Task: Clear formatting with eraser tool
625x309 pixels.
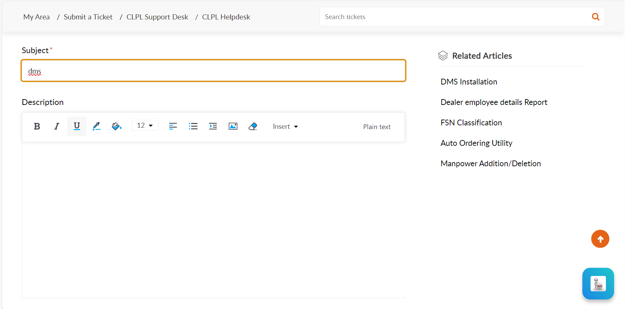Action: [253, 126]
